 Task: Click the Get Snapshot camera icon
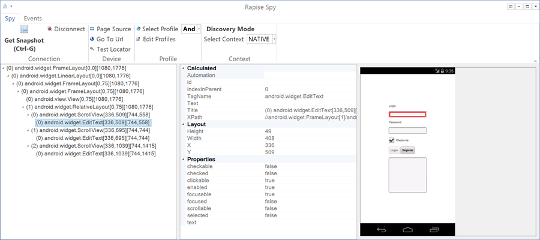24,29
